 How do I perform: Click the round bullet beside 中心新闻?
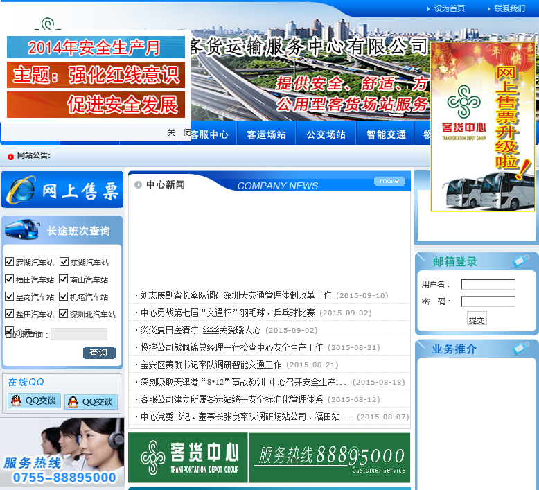(x=138, y=185)
